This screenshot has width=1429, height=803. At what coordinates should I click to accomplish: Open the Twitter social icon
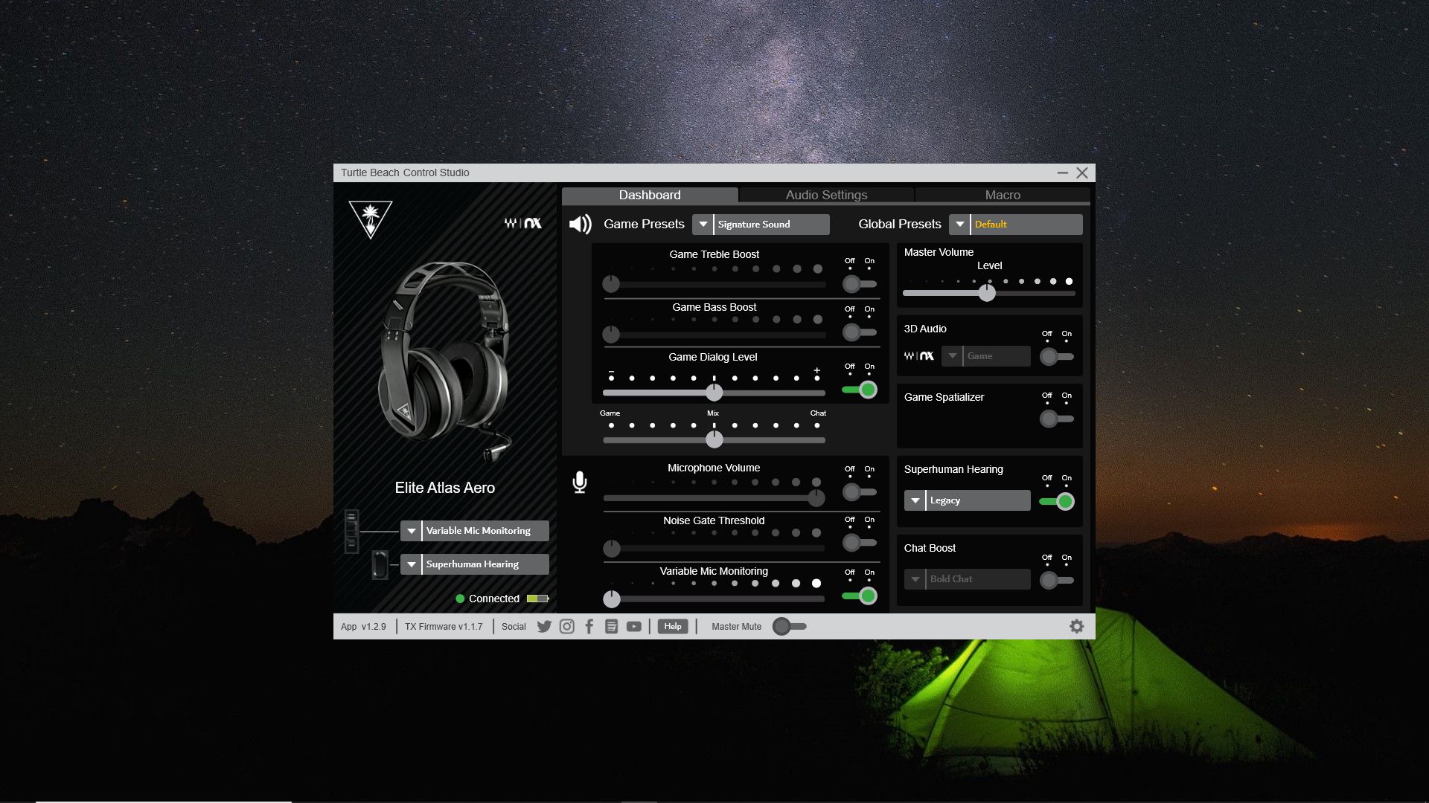[544, 627]
